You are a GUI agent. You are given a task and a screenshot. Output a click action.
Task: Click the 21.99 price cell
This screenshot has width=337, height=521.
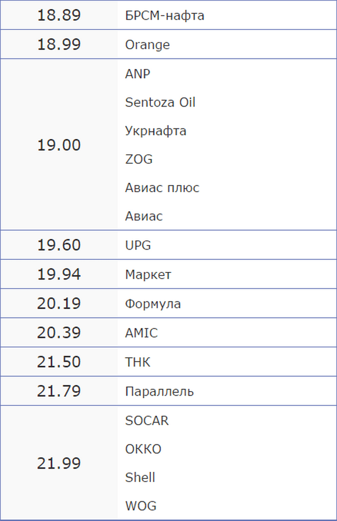(x=59, y=463)
